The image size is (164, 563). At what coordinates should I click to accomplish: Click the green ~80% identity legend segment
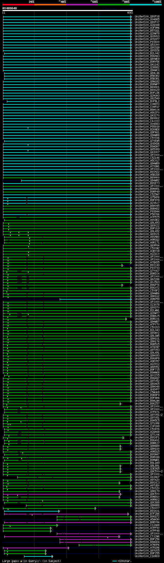coord(114,5)
